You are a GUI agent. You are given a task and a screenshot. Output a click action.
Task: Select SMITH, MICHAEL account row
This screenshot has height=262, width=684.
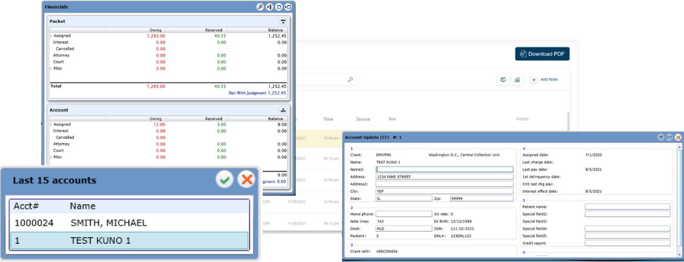pos(128,223)
